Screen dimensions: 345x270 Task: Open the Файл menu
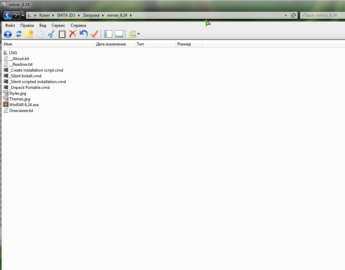click(x=10, y=25)
